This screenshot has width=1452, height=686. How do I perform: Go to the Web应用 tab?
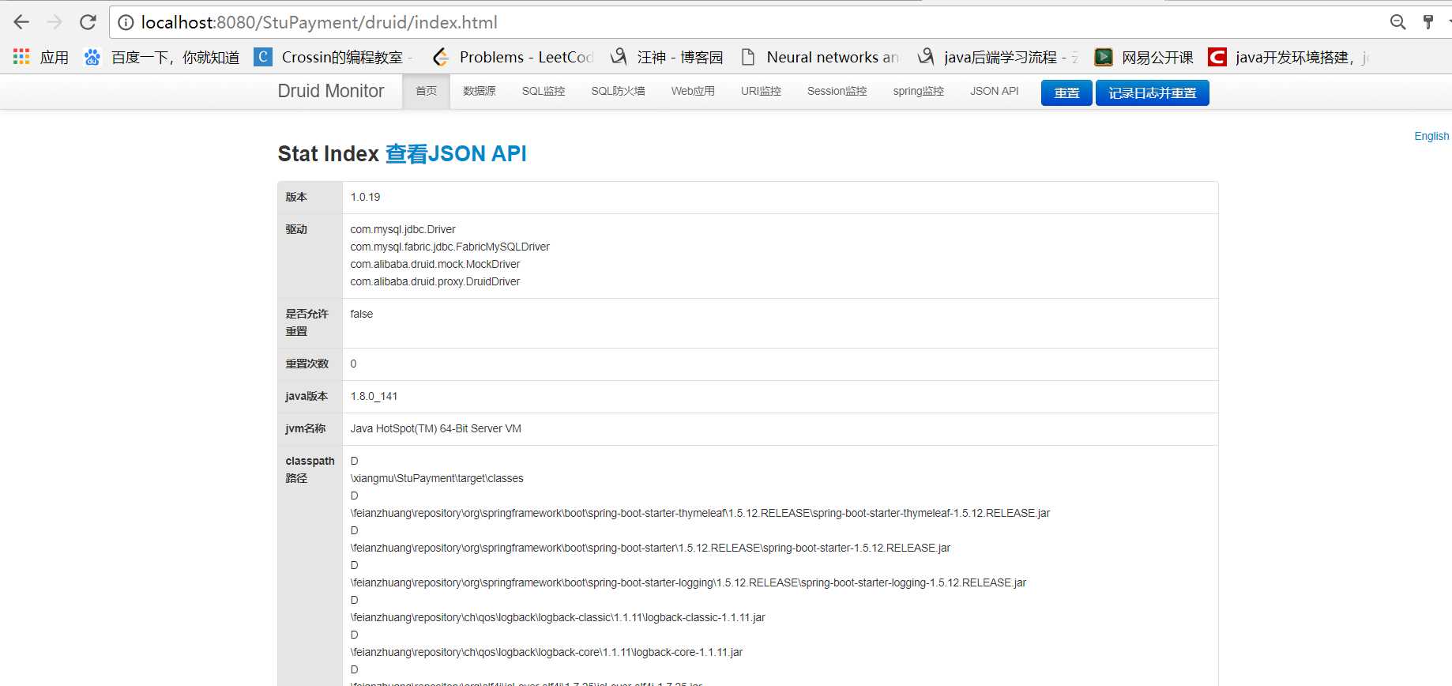pos(693,92)
